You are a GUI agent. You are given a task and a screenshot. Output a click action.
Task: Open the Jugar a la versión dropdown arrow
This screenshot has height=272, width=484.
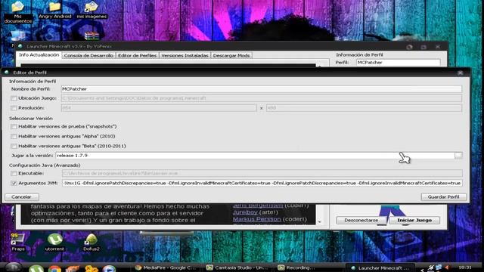coord(458,156)
